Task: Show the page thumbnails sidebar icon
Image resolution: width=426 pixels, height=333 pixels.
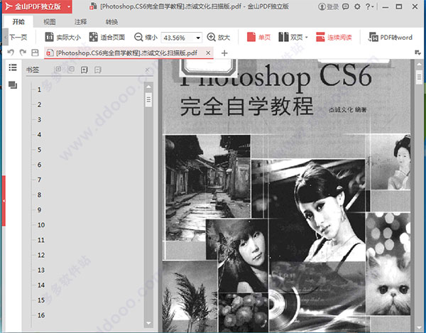Action: pyautogui.click(x=13, y=85)
